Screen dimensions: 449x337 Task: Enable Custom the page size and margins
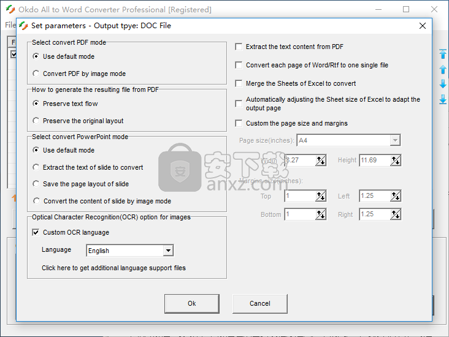[x=239, y=123]
